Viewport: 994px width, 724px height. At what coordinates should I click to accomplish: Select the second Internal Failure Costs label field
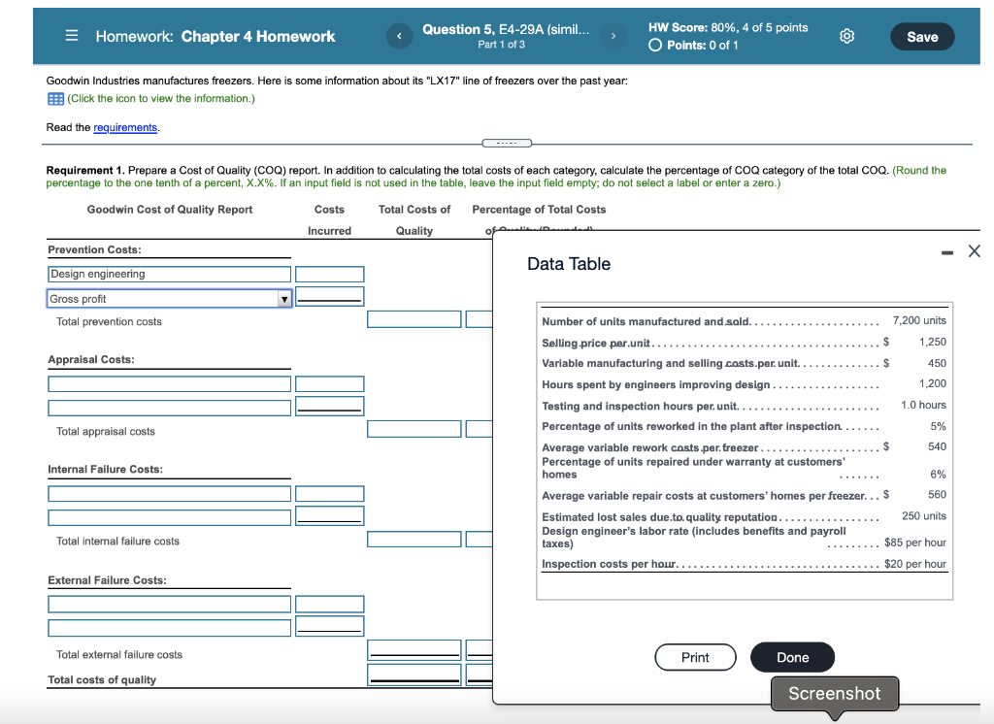click(x=169, y=517)
